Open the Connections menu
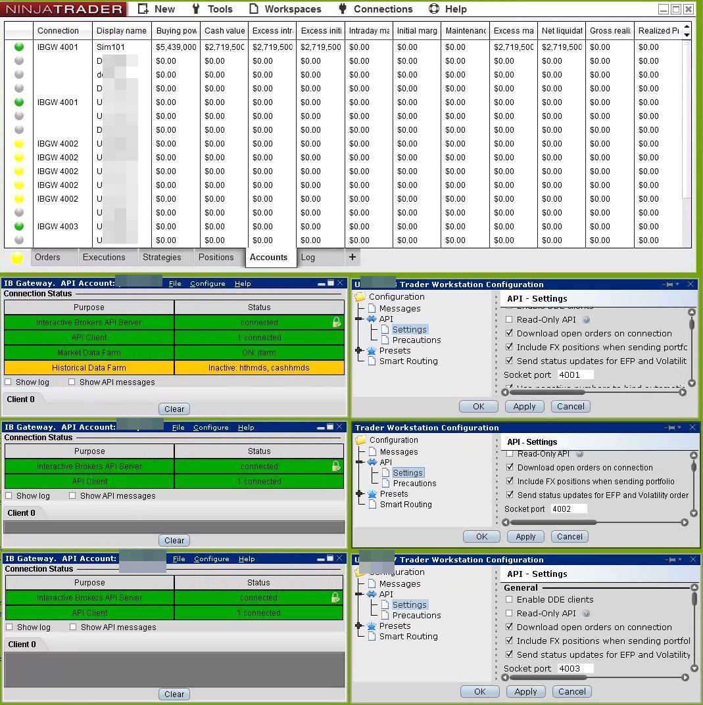 click(x=376, y=9)
